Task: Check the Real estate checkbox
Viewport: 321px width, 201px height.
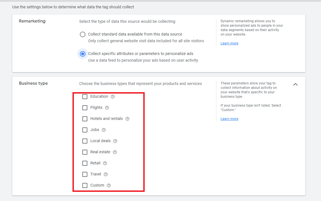Action: coord(85,152)
